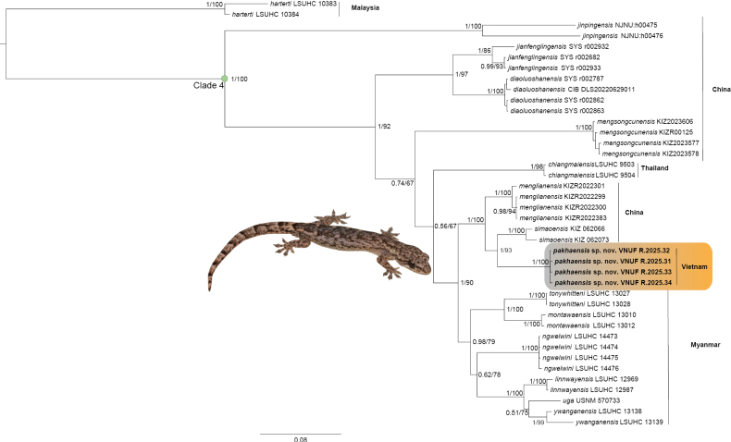Select 'jinpingensis NJNU:h00476' label
The width and height of the screenshot is (731, 442).
tap(622, 36)
